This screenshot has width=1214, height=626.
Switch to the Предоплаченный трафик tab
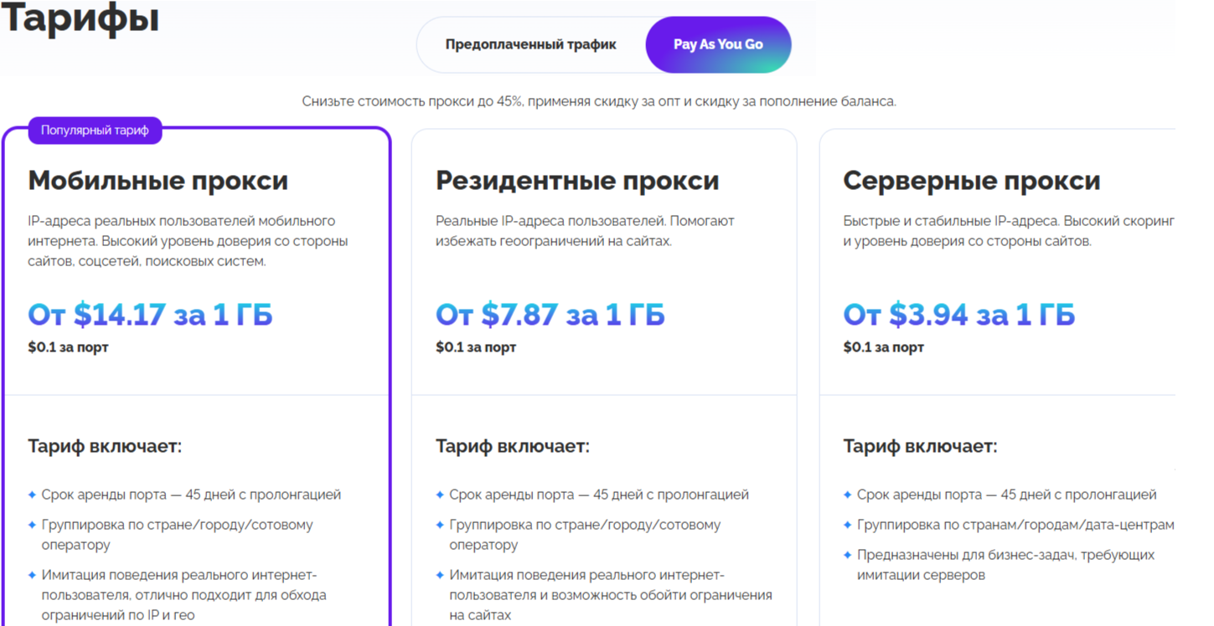click(x=530, y=44)
